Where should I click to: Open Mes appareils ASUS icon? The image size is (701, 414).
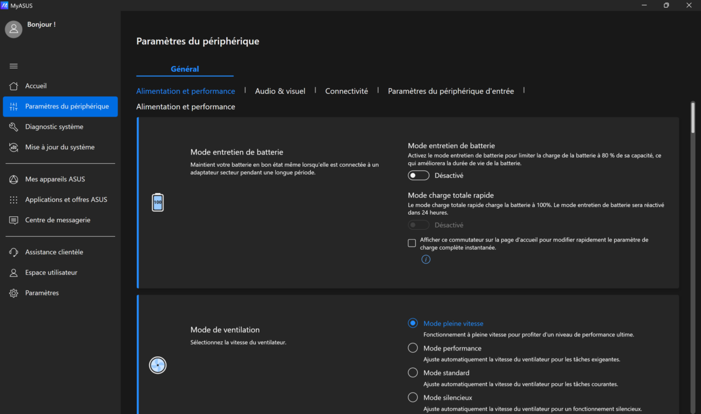click(13, 180)
